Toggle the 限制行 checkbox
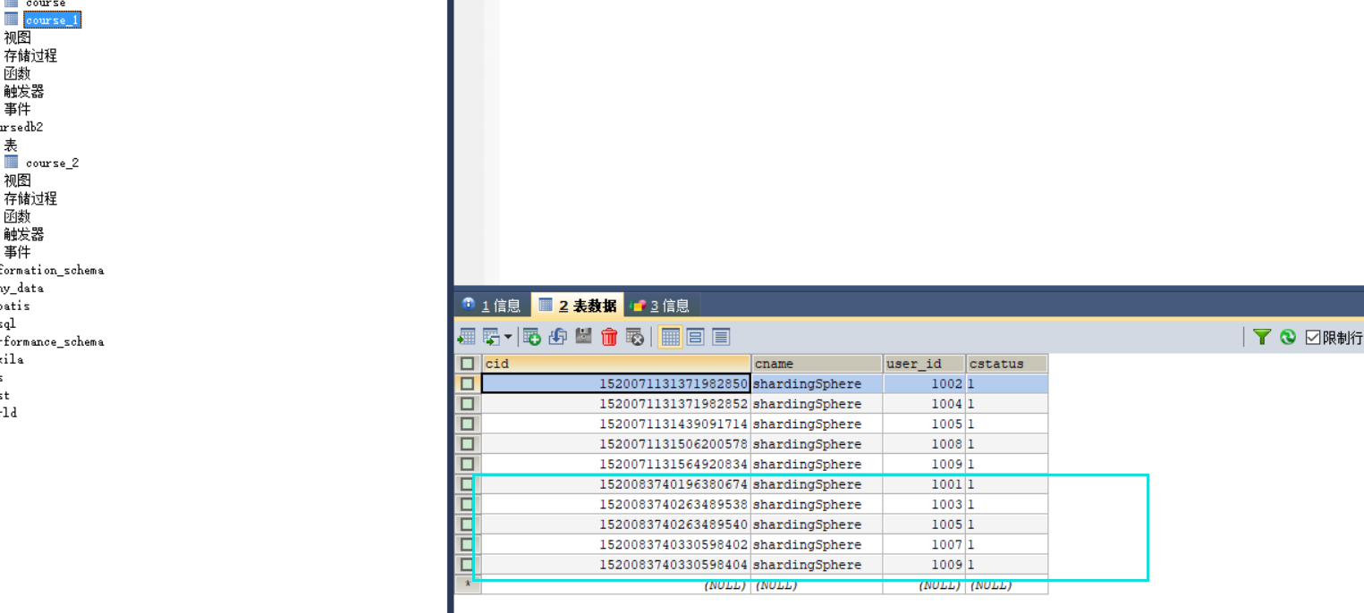1364x613 pixels. [1313, 337]
